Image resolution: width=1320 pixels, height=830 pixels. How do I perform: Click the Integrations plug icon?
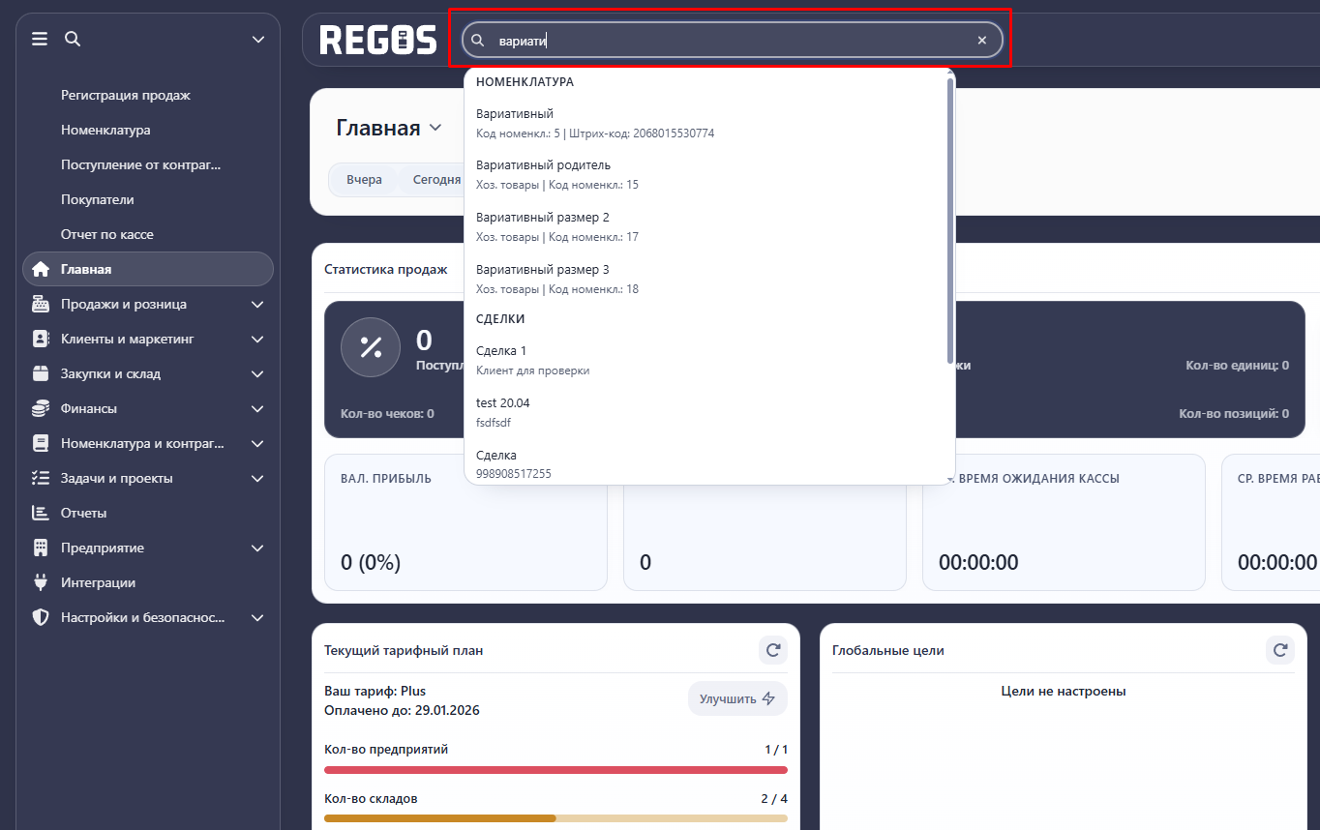[x=41, y=582]
